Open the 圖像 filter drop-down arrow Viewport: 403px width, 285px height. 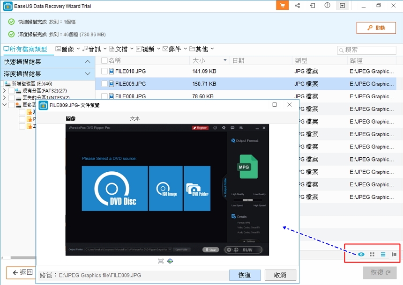(x=78, y=49)
